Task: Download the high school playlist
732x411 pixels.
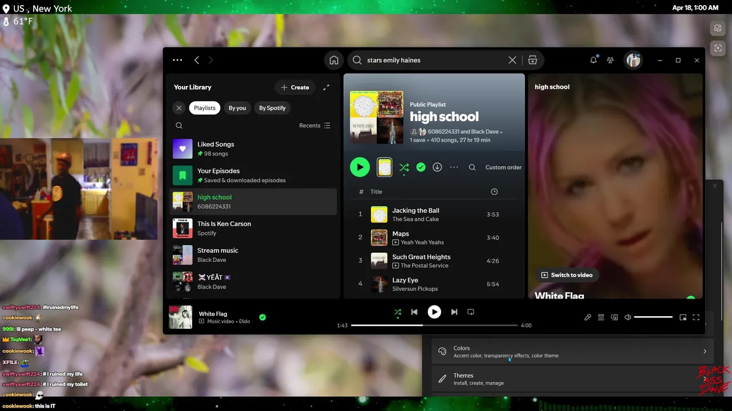Action: click(x=437, y=167)
